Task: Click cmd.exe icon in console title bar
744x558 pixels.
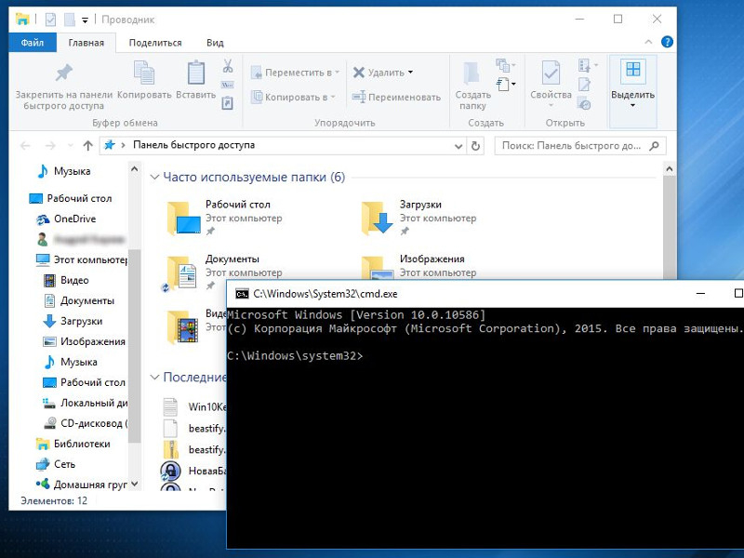Action: 242,294
